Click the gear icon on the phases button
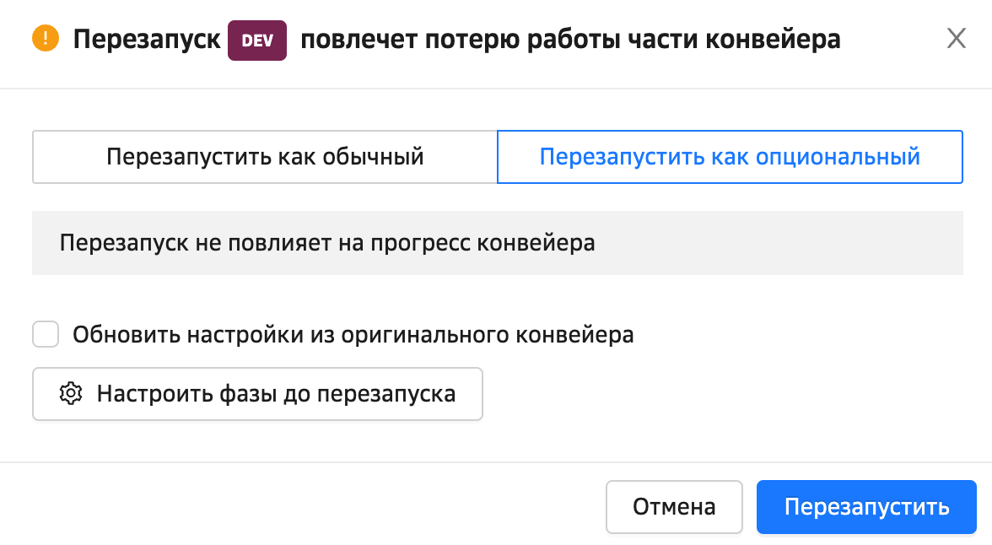 (71, 394)
